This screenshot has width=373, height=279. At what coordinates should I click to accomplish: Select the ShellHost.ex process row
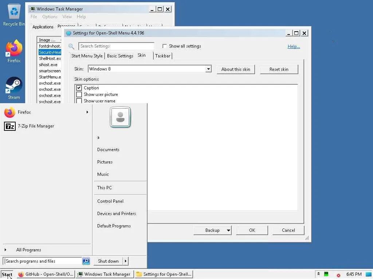pos(50,58)
